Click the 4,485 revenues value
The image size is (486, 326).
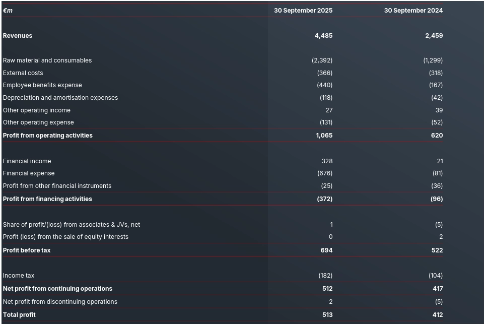pyautogui.click(x=323, y=36)
